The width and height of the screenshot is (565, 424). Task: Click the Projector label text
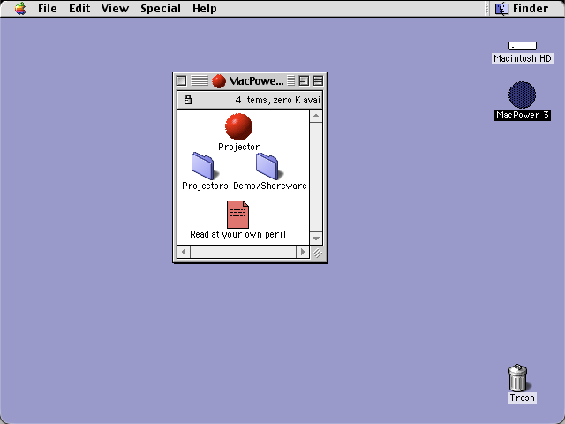tap(239, 147)
